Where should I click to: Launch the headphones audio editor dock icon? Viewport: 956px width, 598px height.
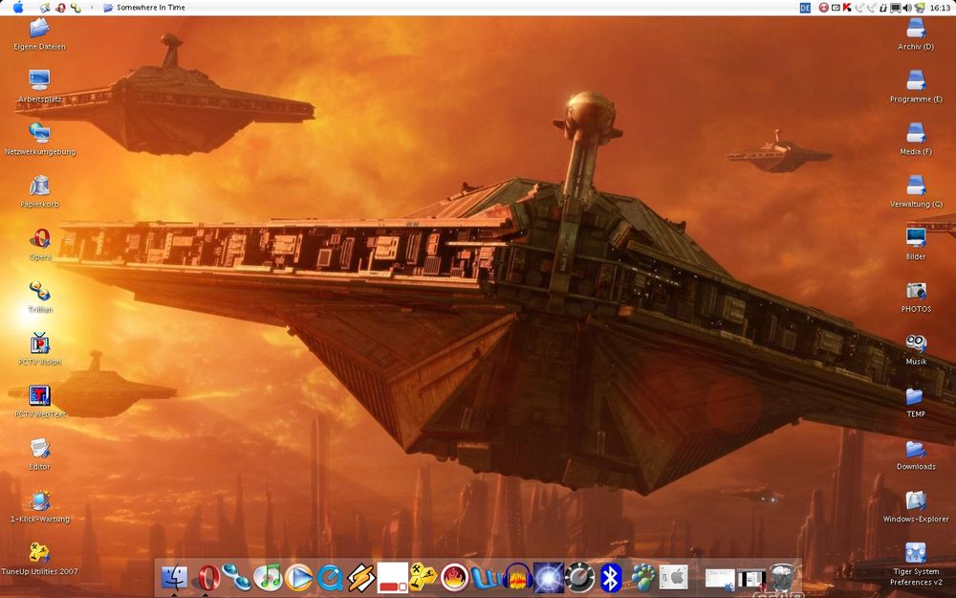(x=517, y=577)
